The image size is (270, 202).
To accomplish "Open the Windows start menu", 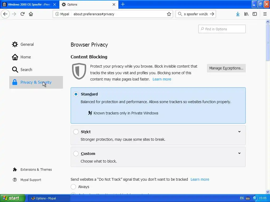I will 12,198.
